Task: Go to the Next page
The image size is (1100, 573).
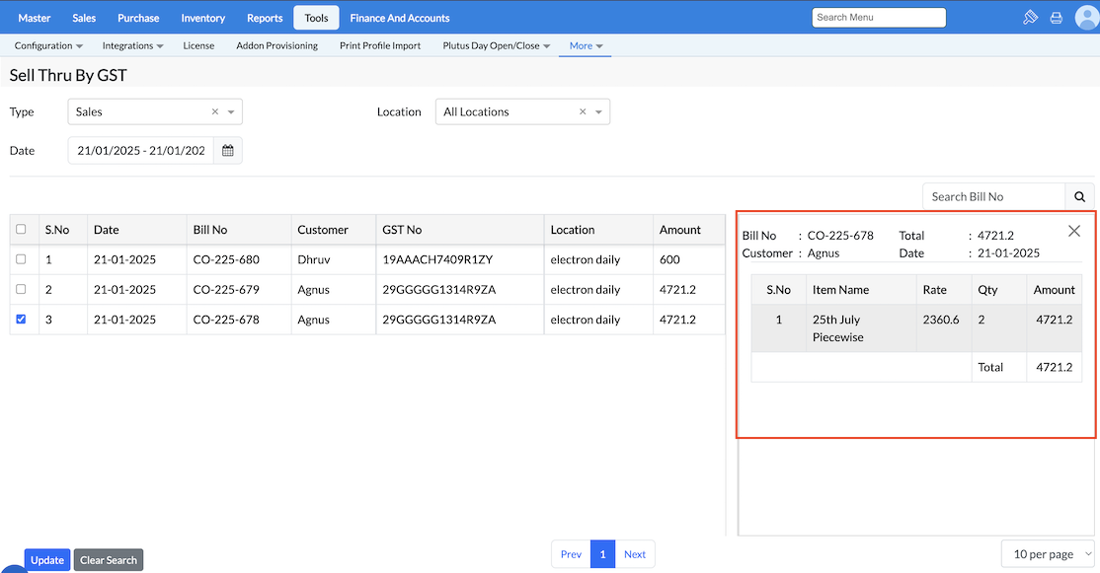Action: pyautogui.click(x=635, y=554)
